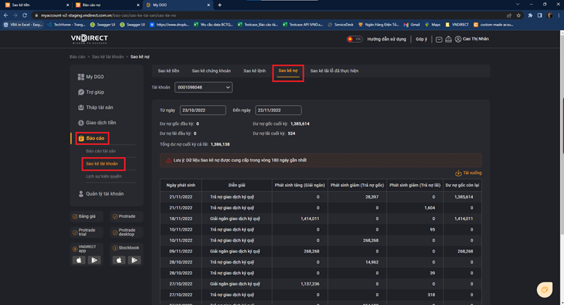Open Quản lý tài khoản in sidebar
Image resolution: width=564 pixels, height=305 pixels.
(101, 194)
